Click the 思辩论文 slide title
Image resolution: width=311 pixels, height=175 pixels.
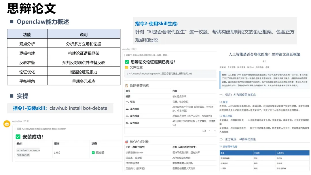pos(32,9)
